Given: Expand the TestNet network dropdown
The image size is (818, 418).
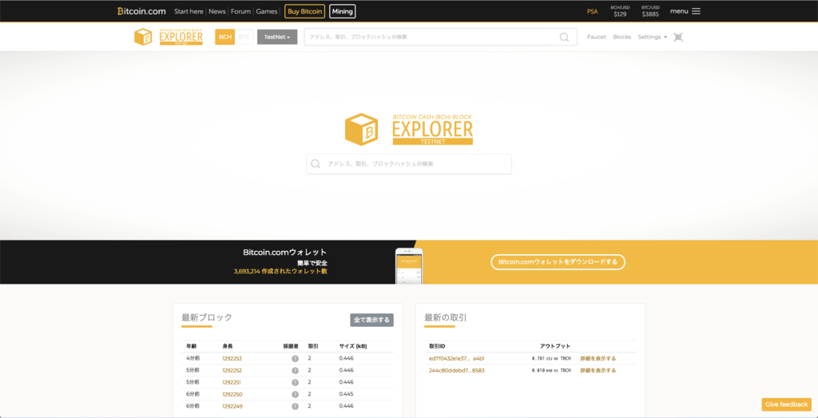Looking at the screenshot, I should (277, 37).
